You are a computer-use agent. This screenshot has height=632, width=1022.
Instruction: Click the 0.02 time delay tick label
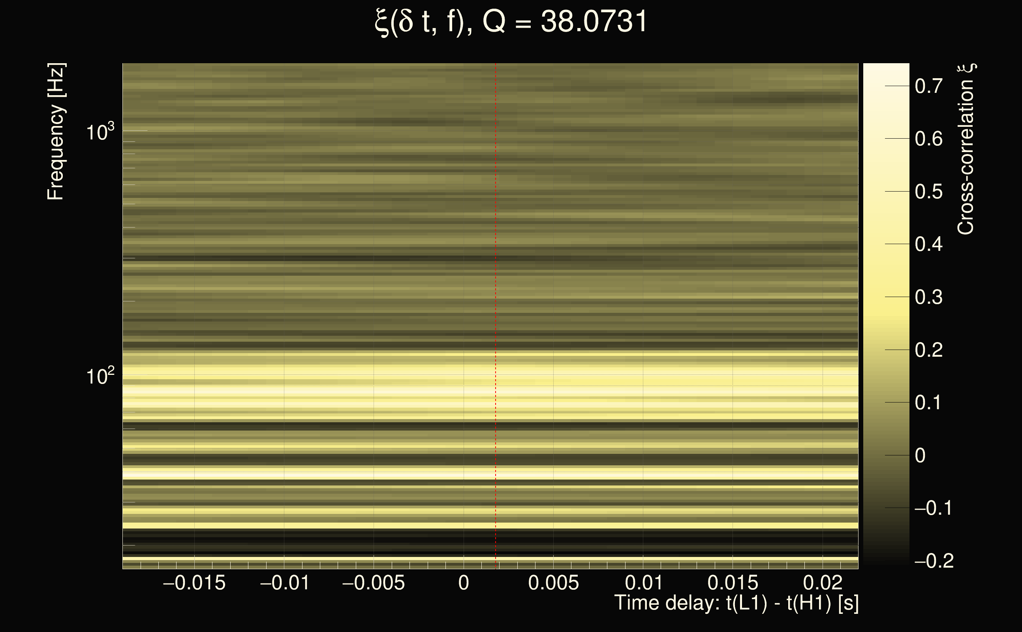point(823,583)
